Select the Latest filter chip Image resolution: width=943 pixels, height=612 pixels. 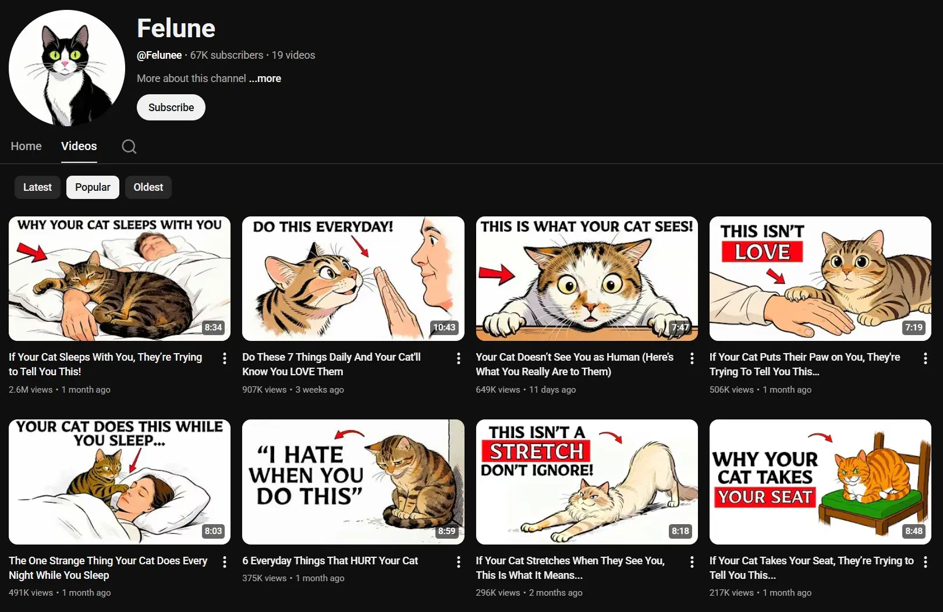tap(37, 187)
